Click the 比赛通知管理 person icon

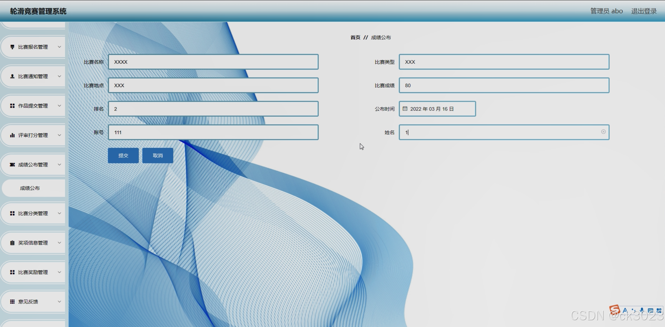click(12, 76)
